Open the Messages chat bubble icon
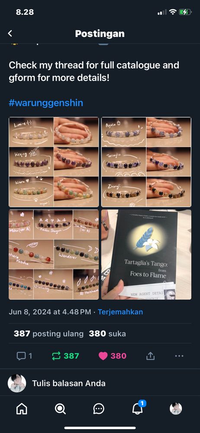The width and height of the screenshot is (200, 433). [x=99, y=409]
